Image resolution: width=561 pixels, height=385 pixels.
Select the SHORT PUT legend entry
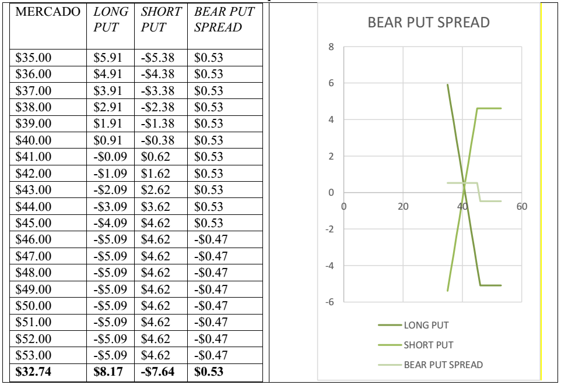(428, 345)
